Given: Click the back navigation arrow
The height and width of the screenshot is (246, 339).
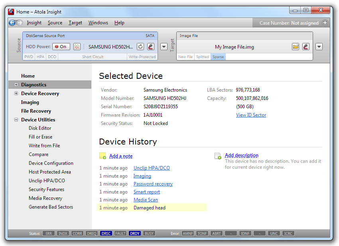Looking at the screenshot, I should tap(12, 23).
